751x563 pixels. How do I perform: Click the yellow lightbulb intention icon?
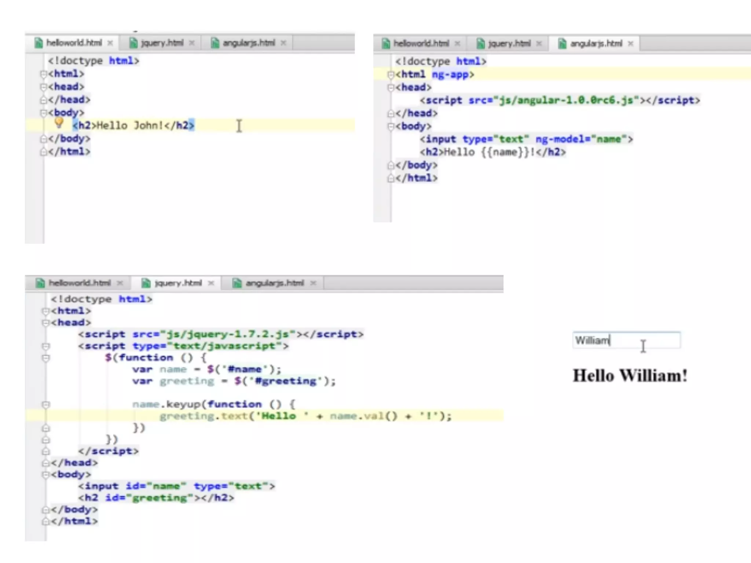coord(59,123)
